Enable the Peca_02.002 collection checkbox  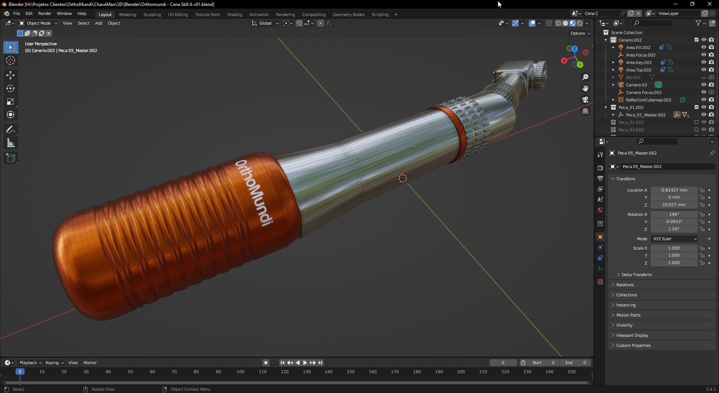[697, 122]
